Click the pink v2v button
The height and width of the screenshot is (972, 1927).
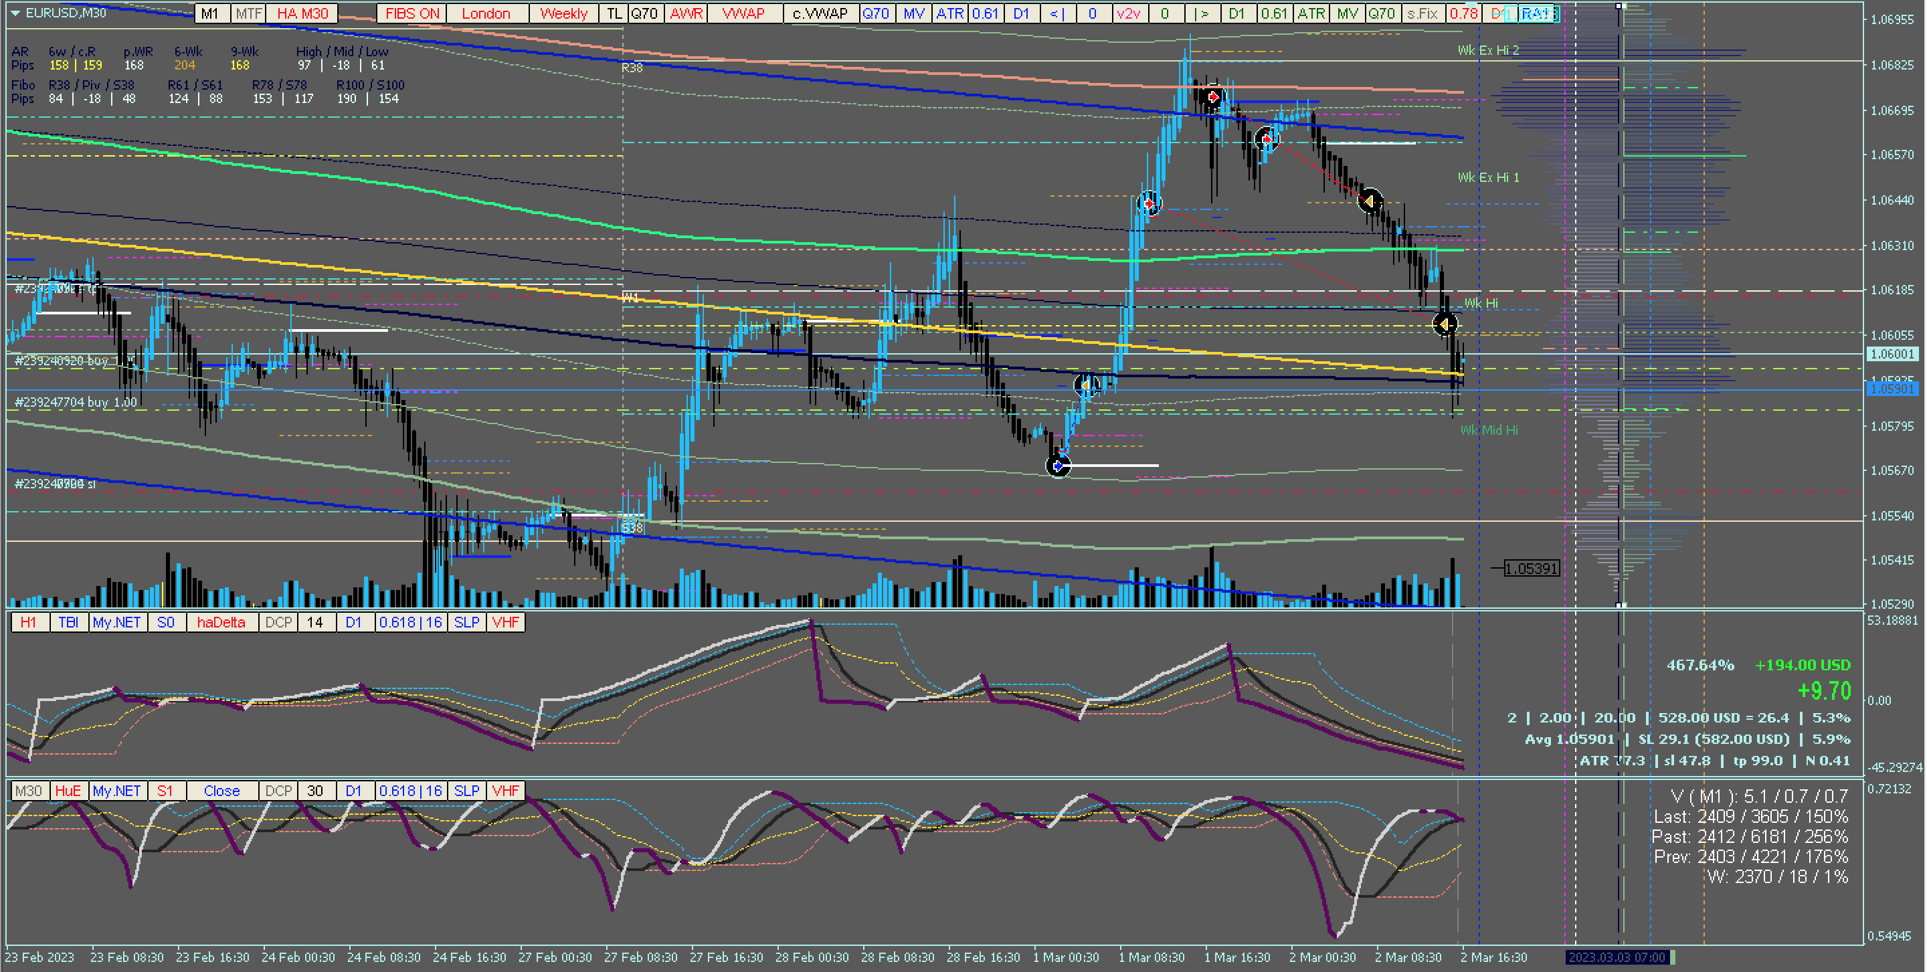[x=1128, y=13]
